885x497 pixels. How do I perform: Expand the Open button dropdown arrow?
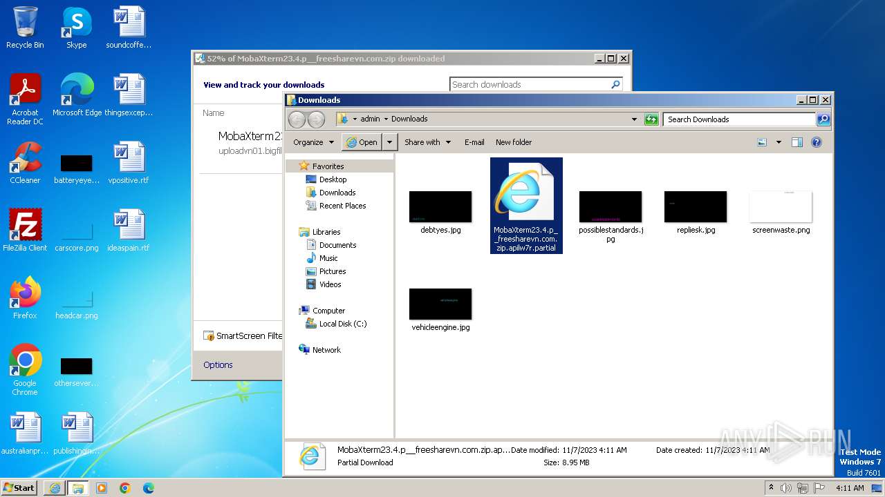click(x=389, y=142)
